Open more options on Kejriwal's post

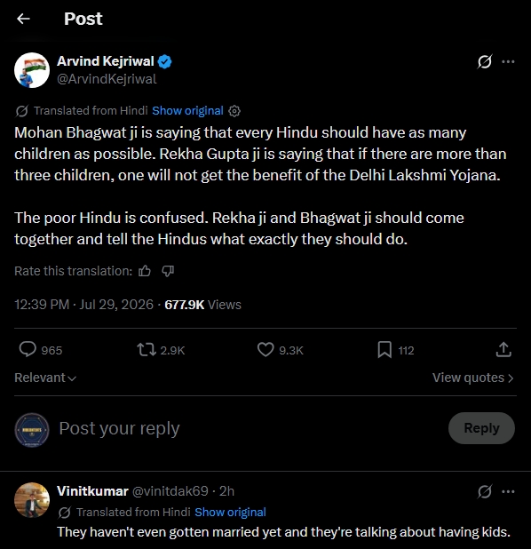(x=508, y=61)
